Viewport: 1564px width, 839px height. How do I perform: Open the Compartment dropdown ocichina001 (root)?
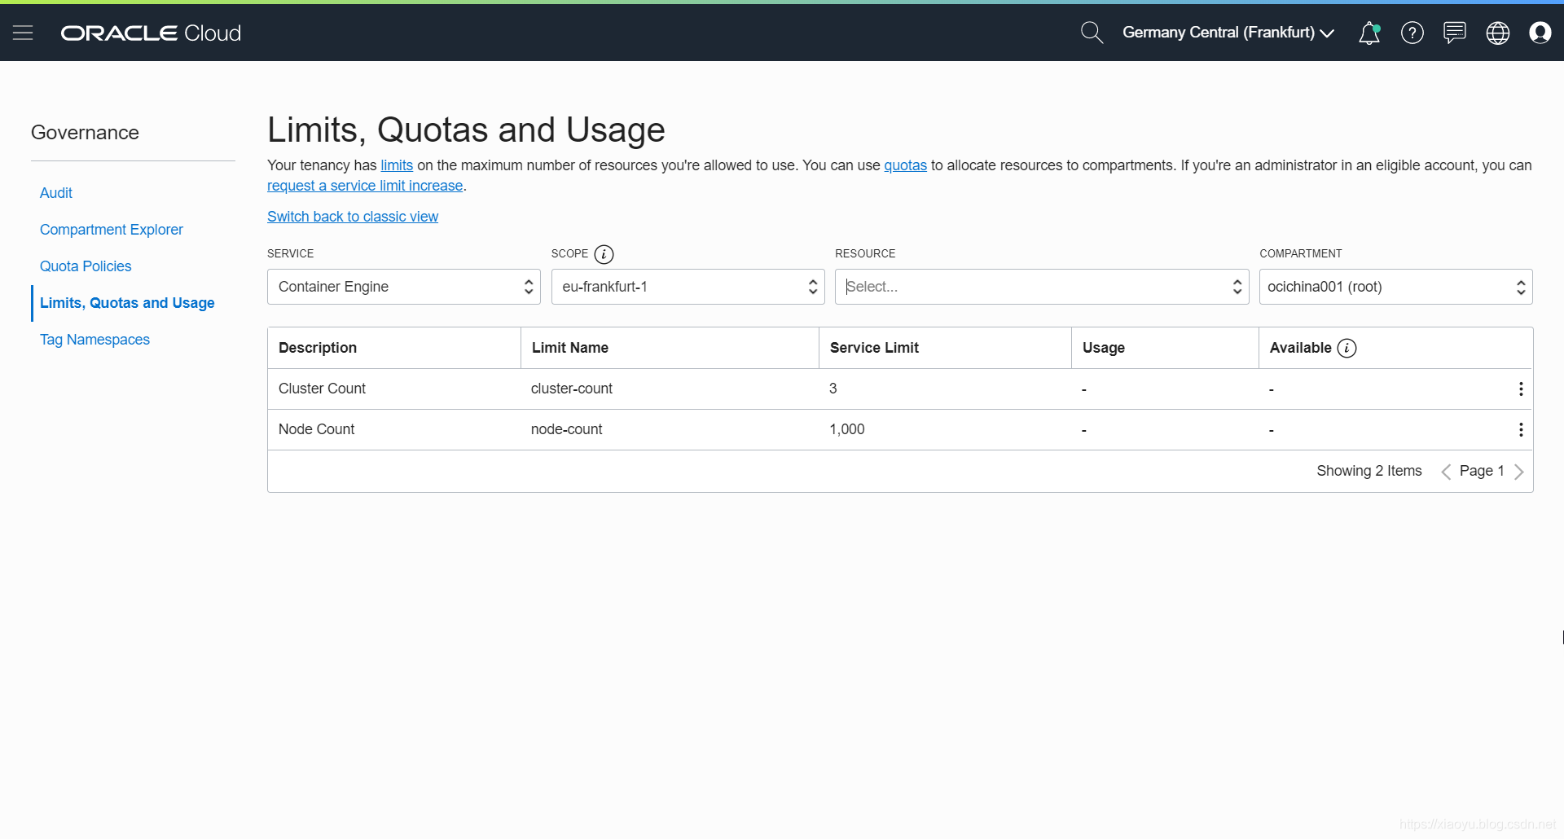coord(1396,287)
